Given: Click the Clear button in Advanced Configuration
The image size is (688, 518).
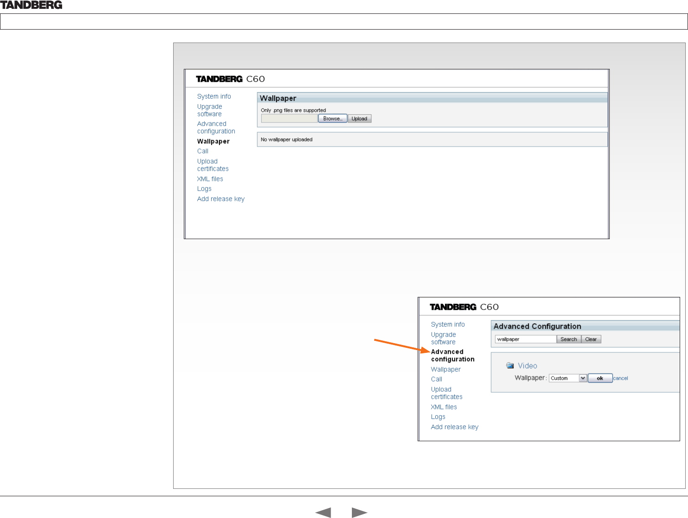Looking at the screenshot, I should pos(591,339).
